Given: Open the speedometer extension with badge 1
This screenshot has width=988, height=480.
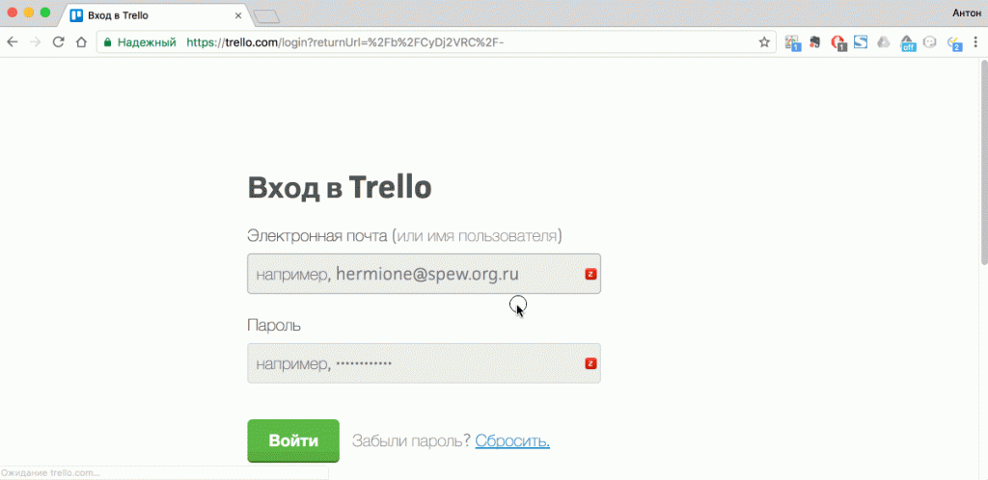Looking at the screenshot, I should click(792, 42).
